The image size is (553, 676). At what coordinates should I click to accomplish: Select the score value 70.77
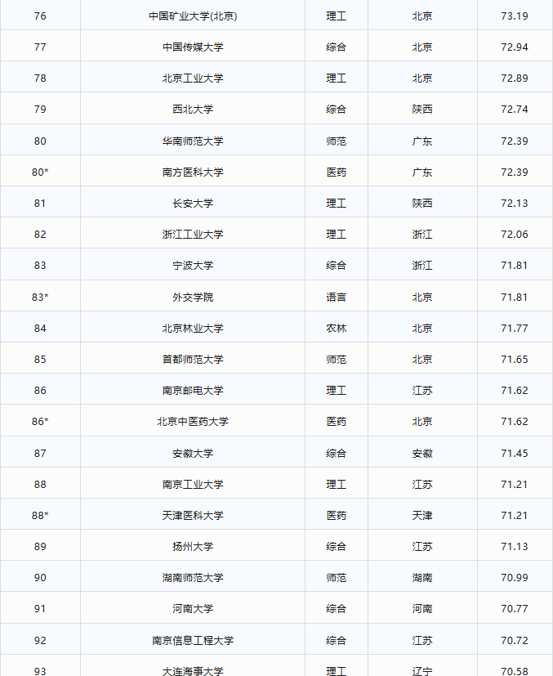pos(514,609)
